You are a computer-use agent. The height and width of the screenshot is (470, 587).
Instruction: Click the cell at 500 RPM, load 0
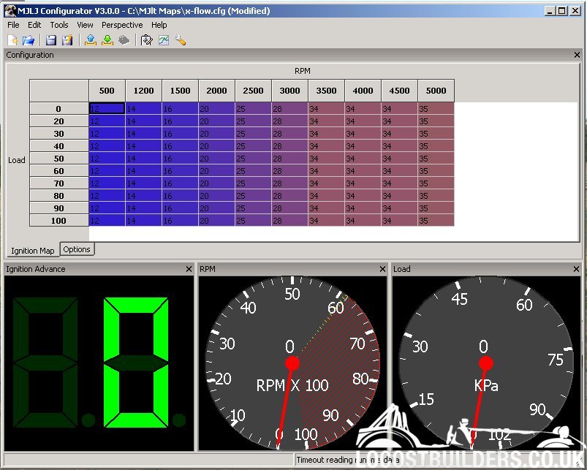pyautogui.click(x=107, y=108)
